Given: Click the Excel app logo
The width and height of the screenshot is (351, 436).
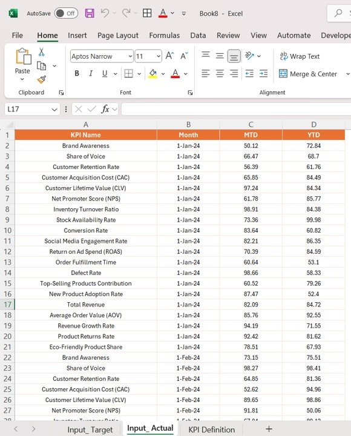Looking at the screenshot, I should click(13, 13).
